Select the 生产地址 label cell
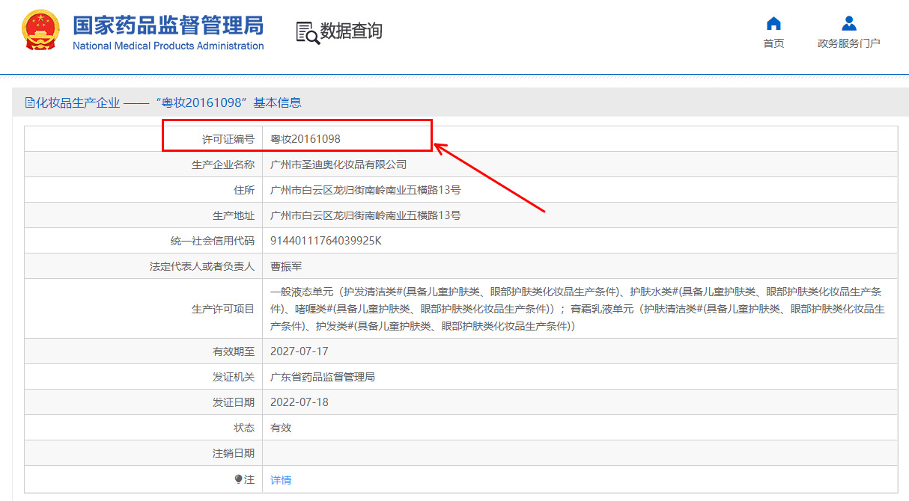The width and height of the screenshot is (909, 501). tap(143, 215)
